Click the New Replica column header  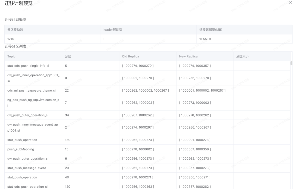(188, 56)
